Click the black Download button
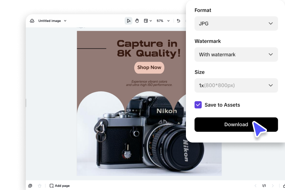The height and width of the screenshot is (190, 285). 236,125
